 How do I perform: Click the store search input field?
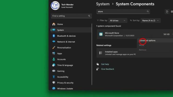pyautogui.click(x=123, y=11)
